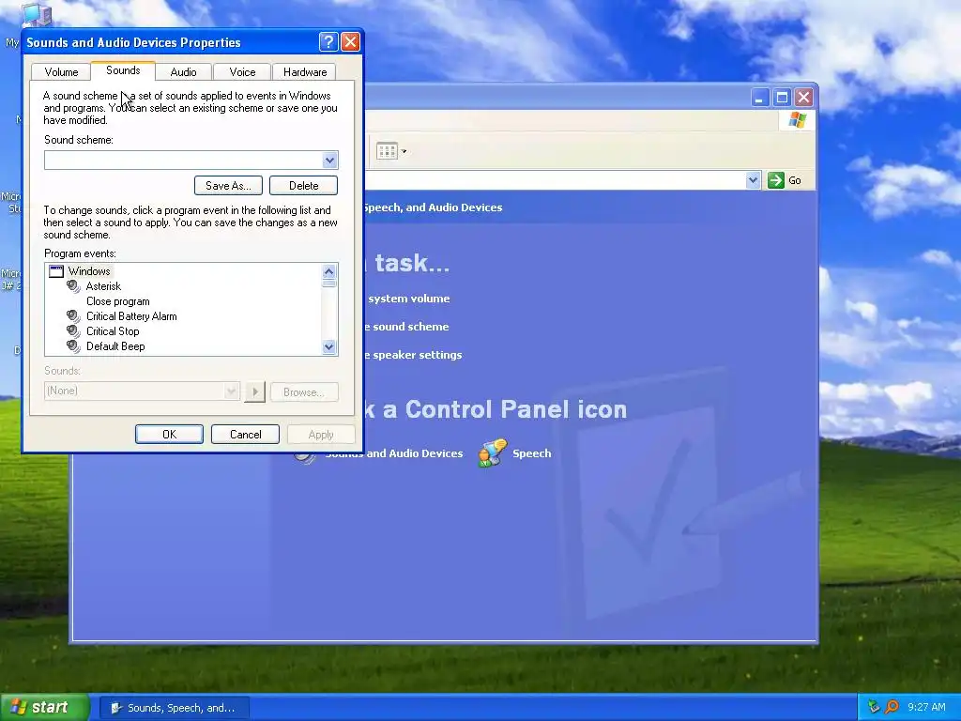This screenshot has width=961, height=721.
Task: Click the Delete scheme button
Action: coord(303,185)
